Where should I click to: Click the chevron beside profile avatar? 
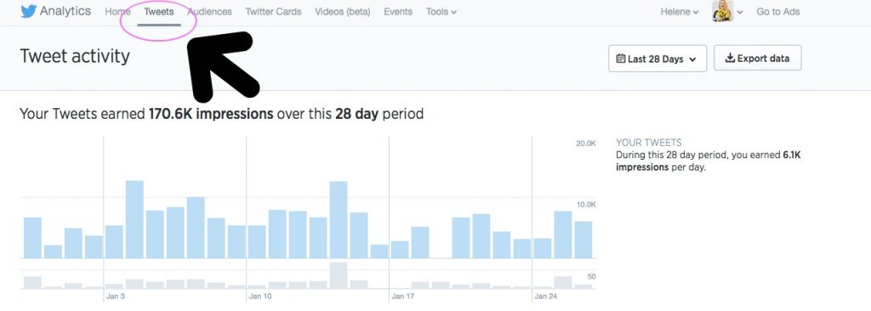click(740, 12)
